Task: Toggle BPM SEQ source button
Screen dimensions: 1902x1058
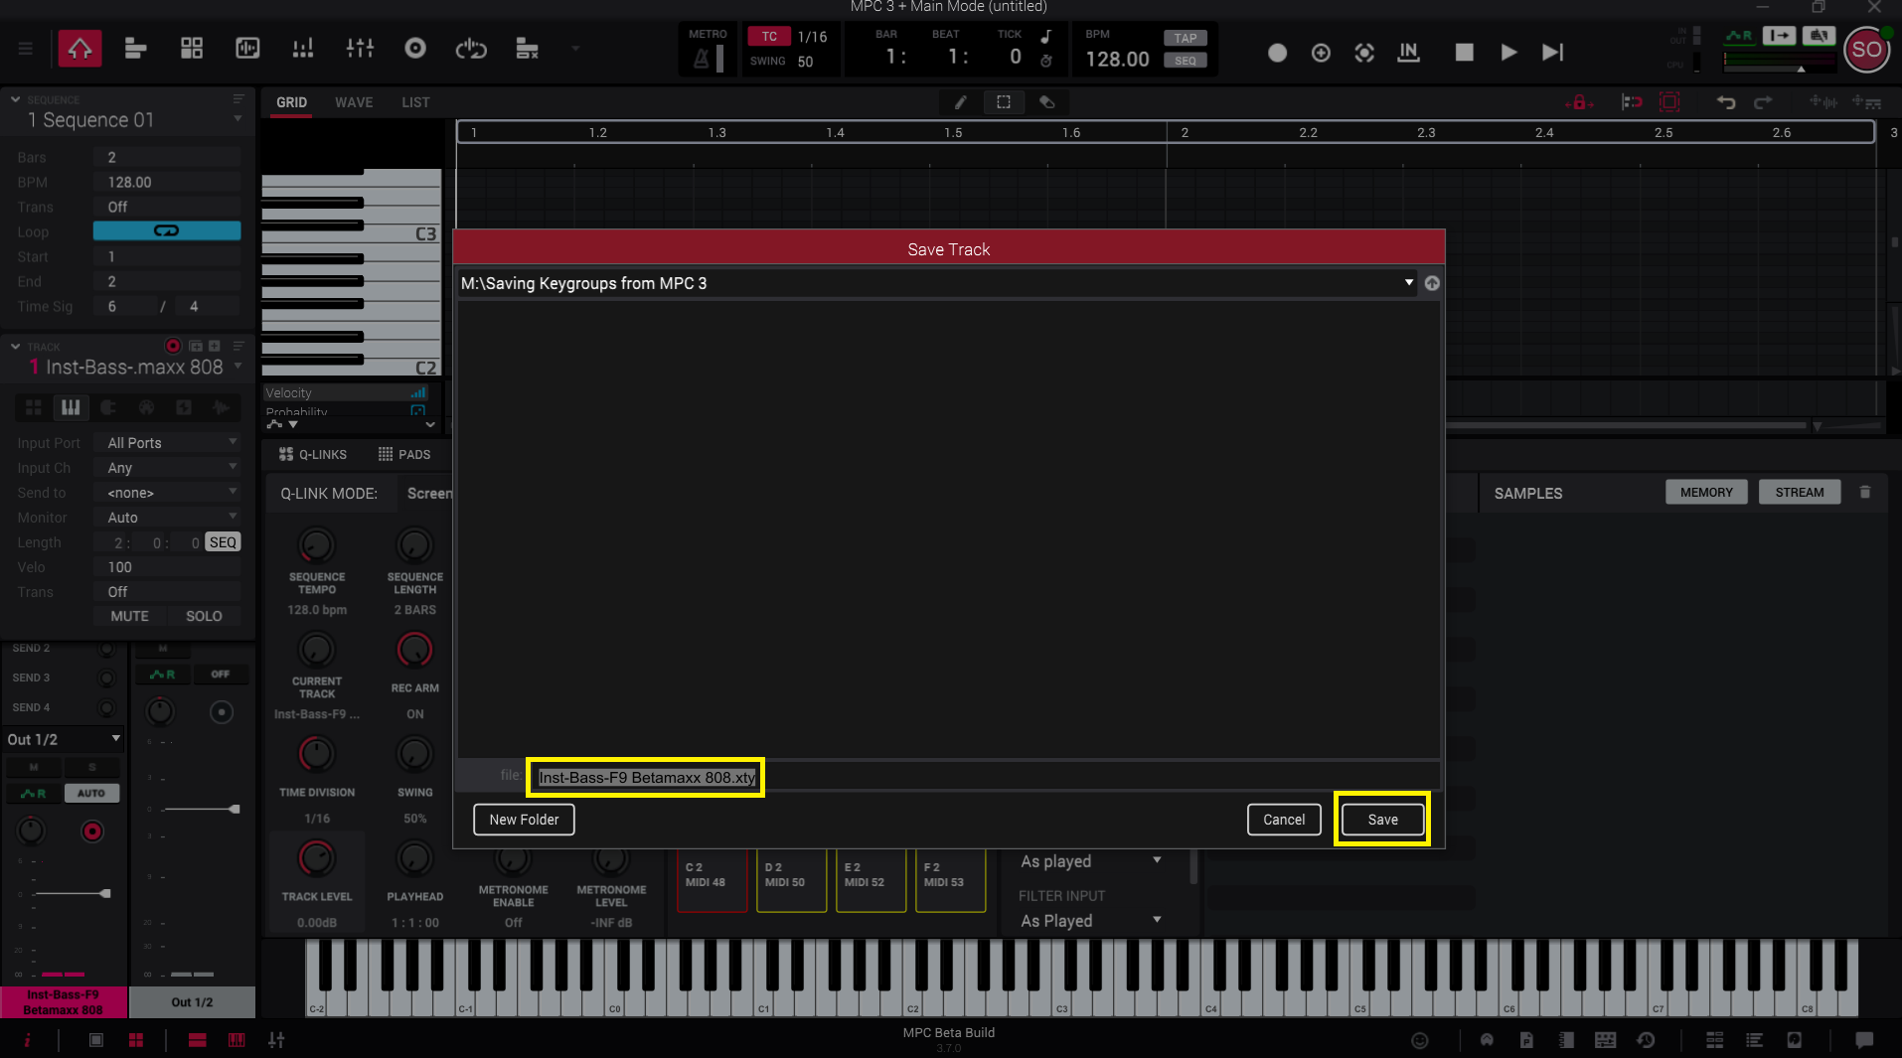Action: (x=1186, y=61)
